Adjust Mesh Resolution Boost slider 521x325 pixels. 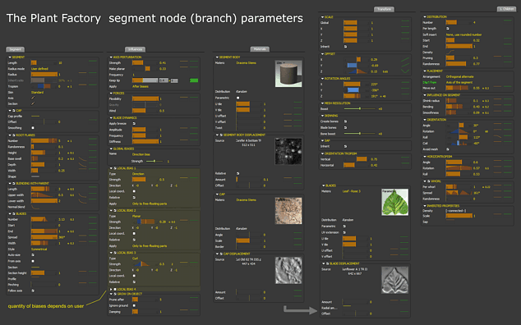359,108
